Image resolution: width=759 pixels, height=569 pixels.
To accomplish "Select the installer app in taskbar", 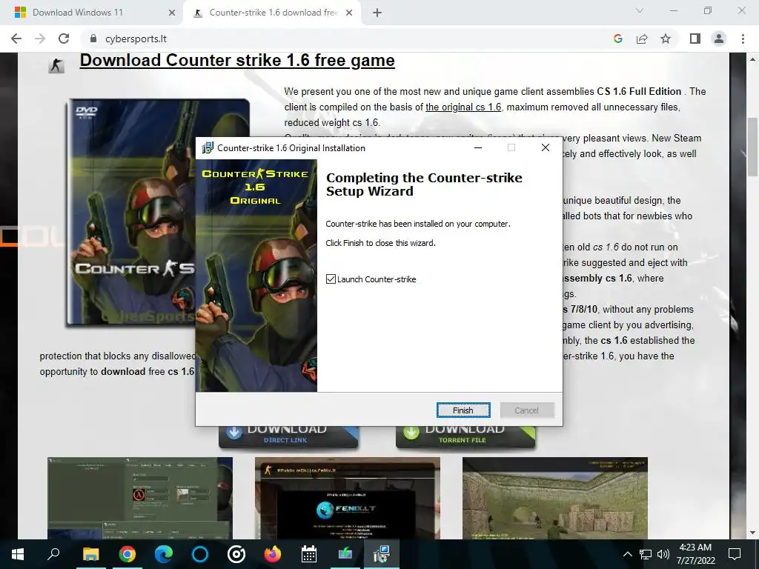I will tap(382, 554).
